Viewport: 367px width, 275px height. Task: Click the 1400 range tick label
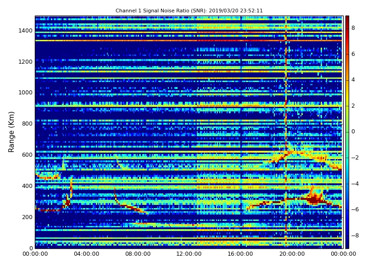26,31
